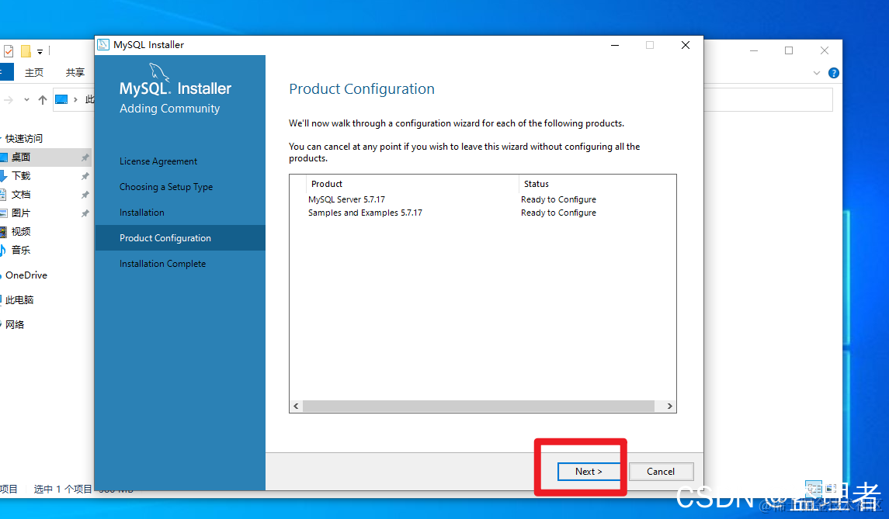Open recent locations dropdown in File Explorer

pyautogui.click(x=26, y=100)
